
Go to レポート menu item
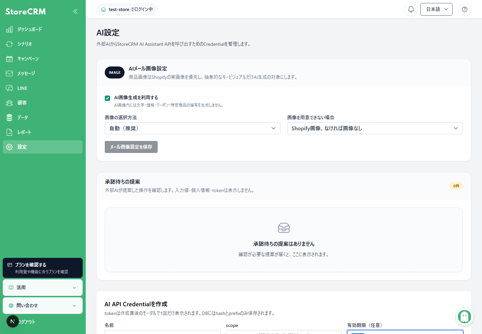tap(43, 132)
